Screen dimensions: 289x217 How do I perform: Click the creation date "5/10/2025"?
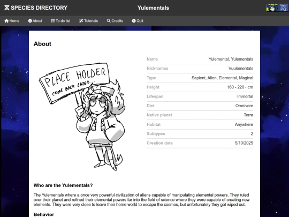point(244,143)
